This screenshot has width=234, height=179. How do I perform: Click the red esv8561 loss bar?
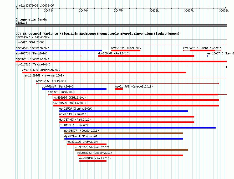[x=135, y=95]
